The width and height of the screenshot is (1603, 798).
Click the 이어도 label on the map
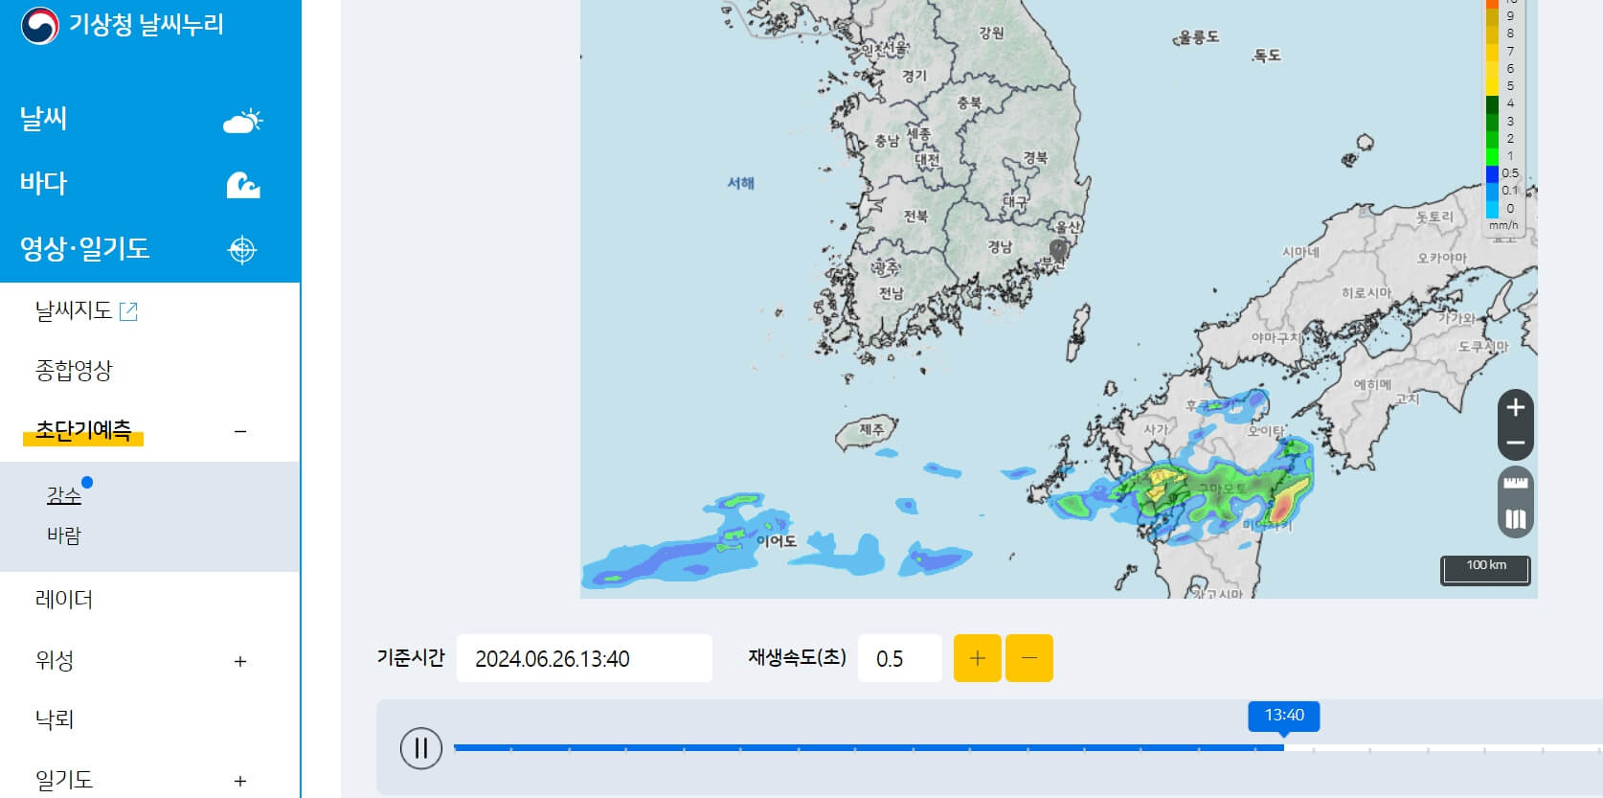pyautogui.click(x=777, y=541)
